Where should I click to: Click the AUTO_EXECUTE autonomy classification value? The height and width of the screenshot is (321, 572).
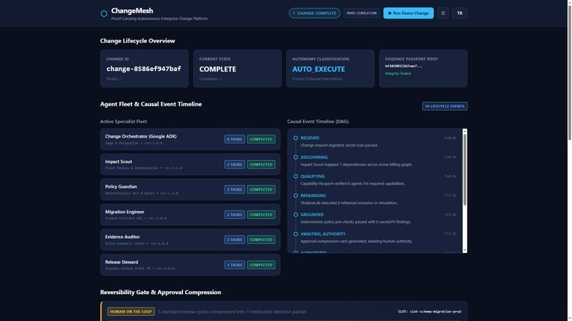click(x=319, y=69)
